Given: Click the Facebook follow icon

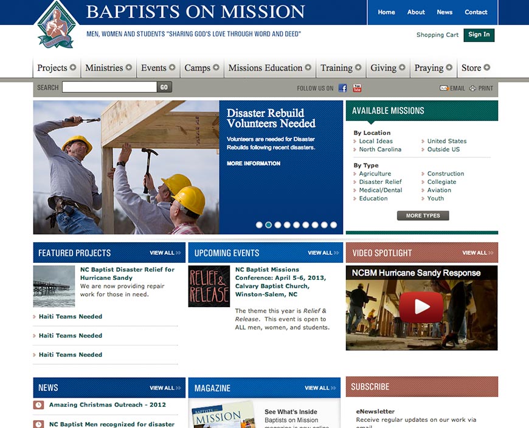Looking at the screenshot, I should 343,88.
